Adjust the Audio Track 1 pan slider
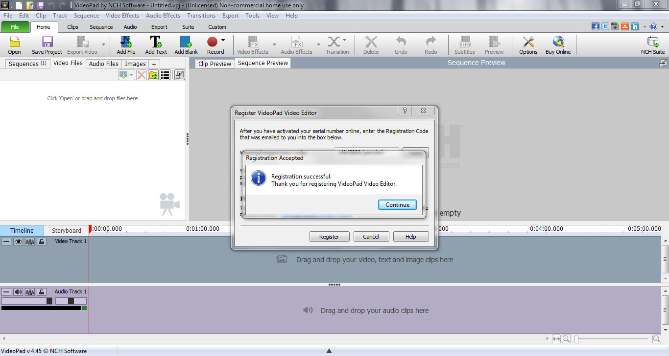This screenshot has height=356, width=669. (x=71, y=301)
